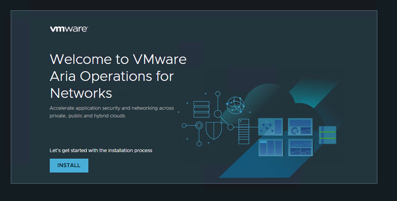Click the double-ring target node icon
The width and height of the screenshot is (397, 201).
click(199, 125)
